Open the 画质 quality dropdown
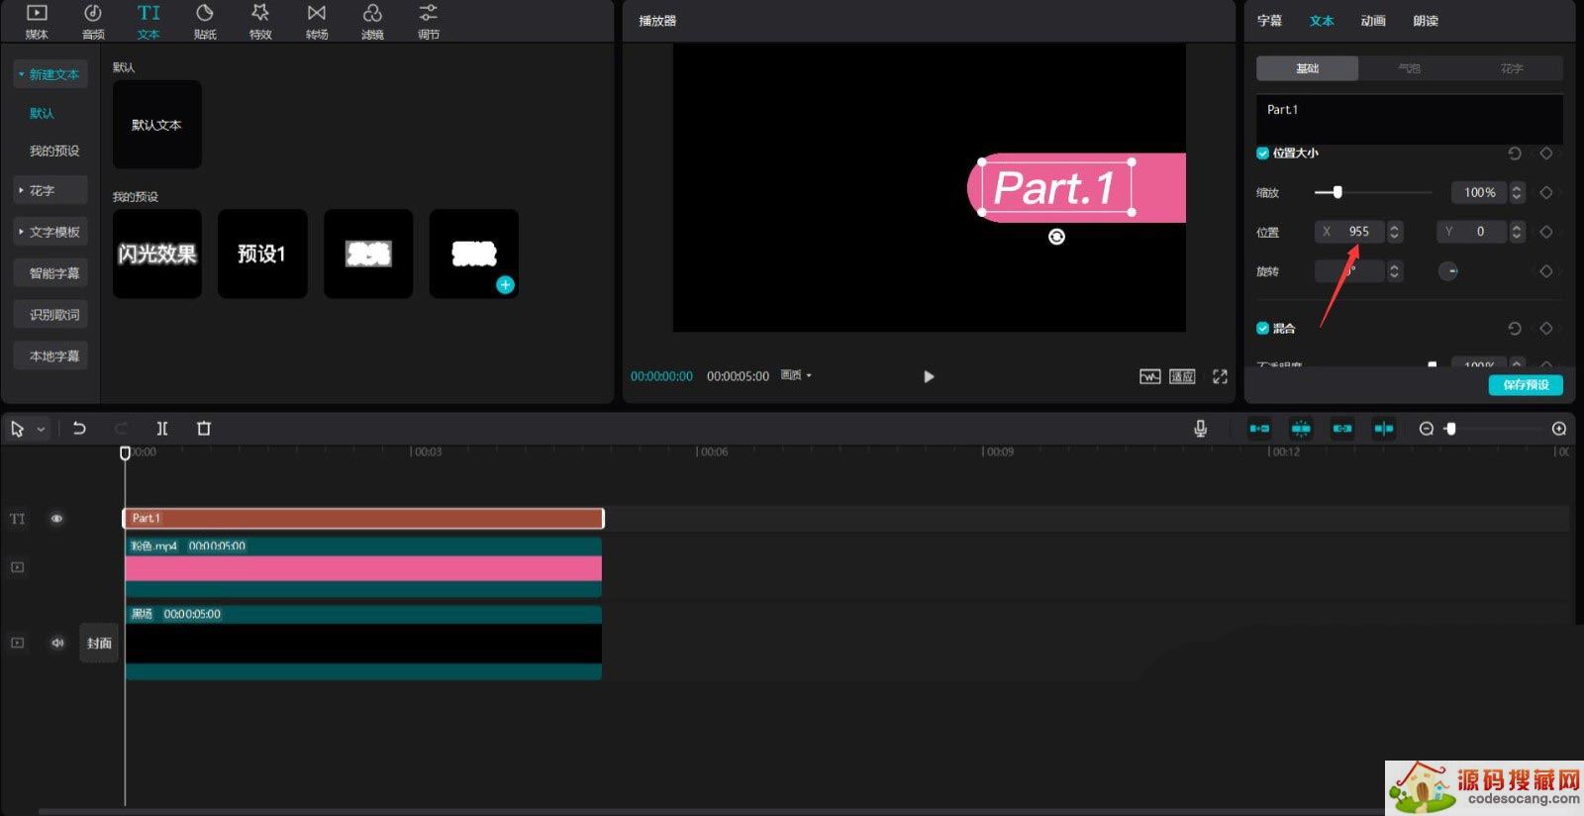The width and height of the screenshot is (1584, 816). pyautogui.click(x=796, y=376)
